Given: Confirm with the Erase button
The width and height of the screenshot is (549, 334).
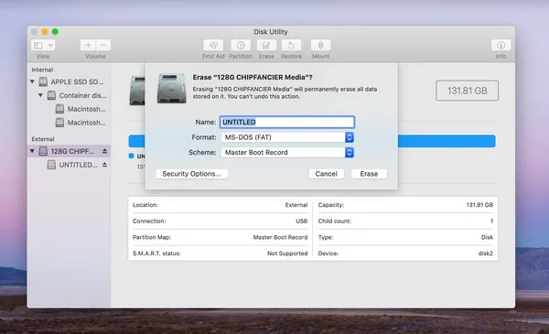Looking at the screenshot, I should [369, 174].
